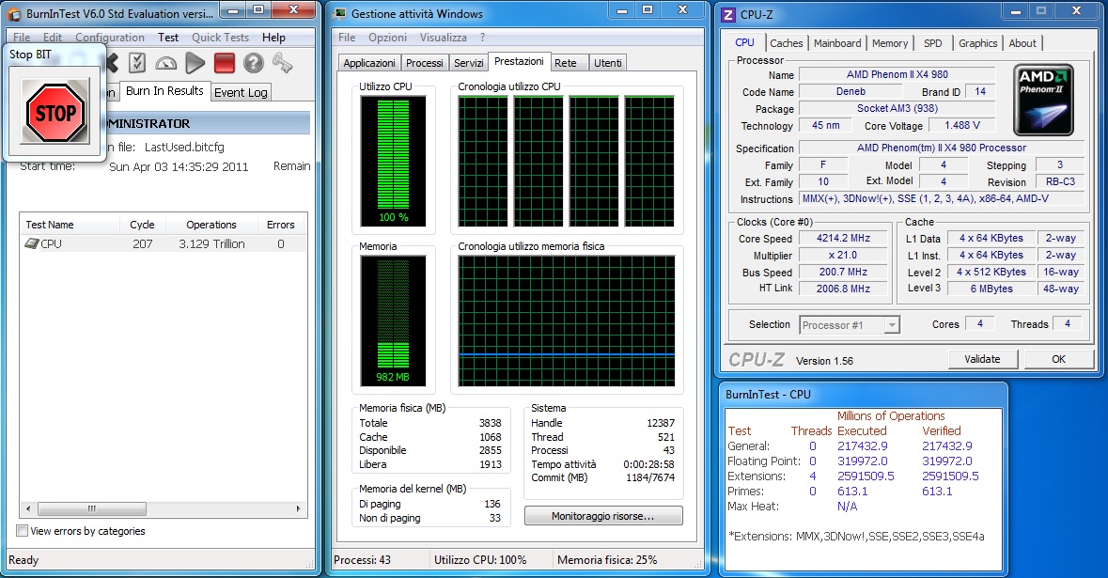Viewport: 1108px width, 578px height.
Task: Click the horizontal scrollbar thumb in results list
Action: click(x=91, y=509)
